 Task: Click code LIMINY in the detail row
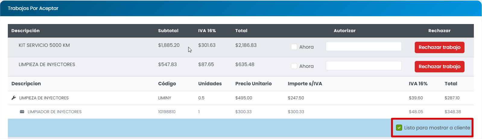click(x=164, y=98)
